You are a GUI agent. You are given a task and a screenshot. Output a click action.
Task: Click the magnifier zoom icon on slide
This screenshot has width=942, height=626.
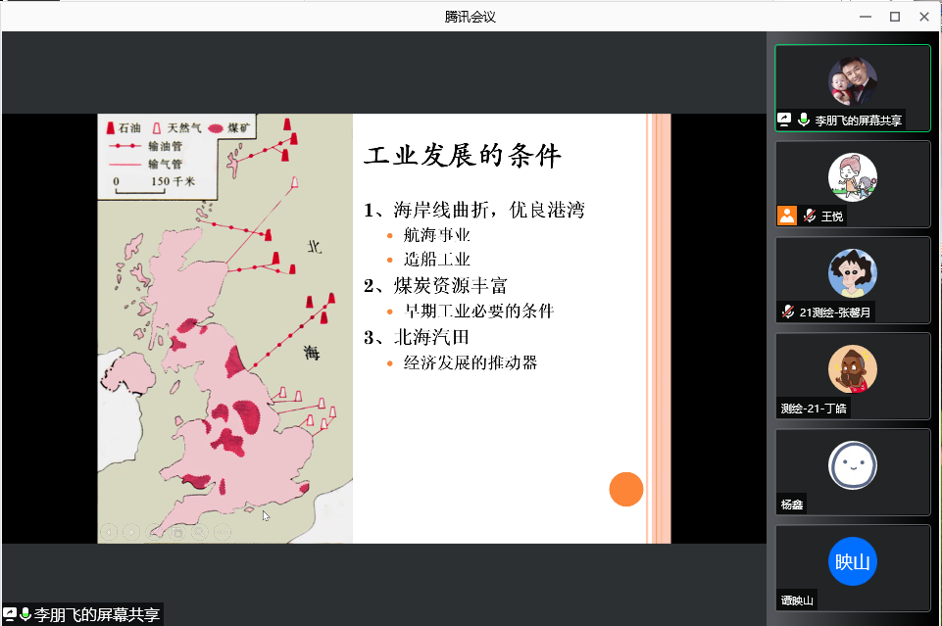tap(200, 532)
